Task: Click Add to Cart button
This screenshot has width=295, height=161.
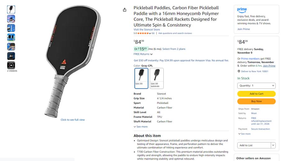Action: point(256,94)
